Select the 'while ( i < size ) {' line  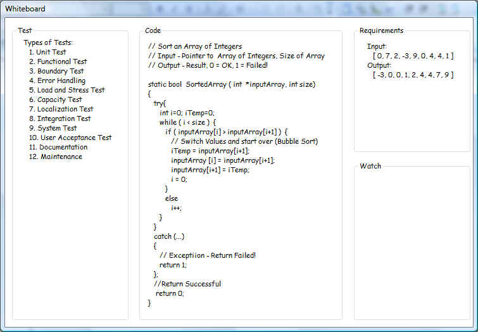[x=188, y=122]
